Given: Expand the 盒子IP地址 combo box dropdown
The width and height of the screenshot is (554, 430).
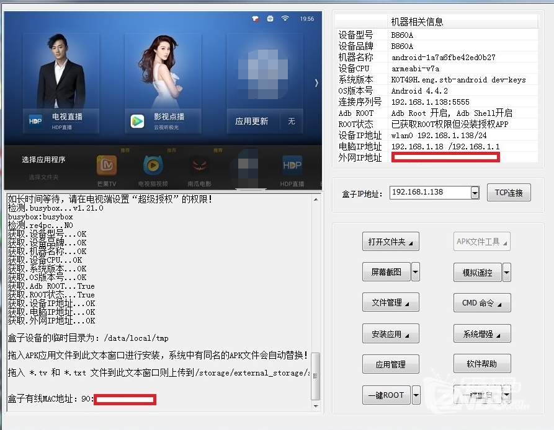Looking at the screenshot, I should point(475,193).
